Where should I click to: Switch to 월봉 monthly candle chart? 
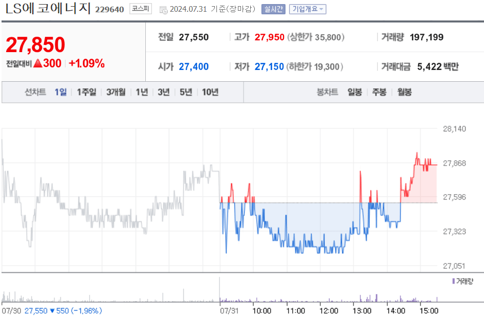coord(404,92)
